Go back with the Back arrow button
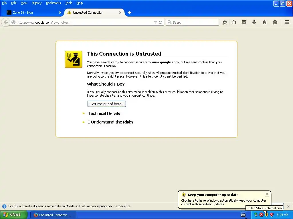The width and height of the screenshot is (293, 219). point(6,22)
